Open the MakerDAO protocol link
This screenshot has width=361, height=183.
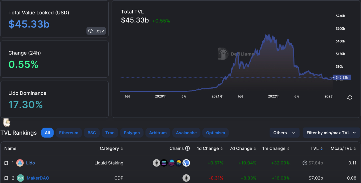[38, 178]
